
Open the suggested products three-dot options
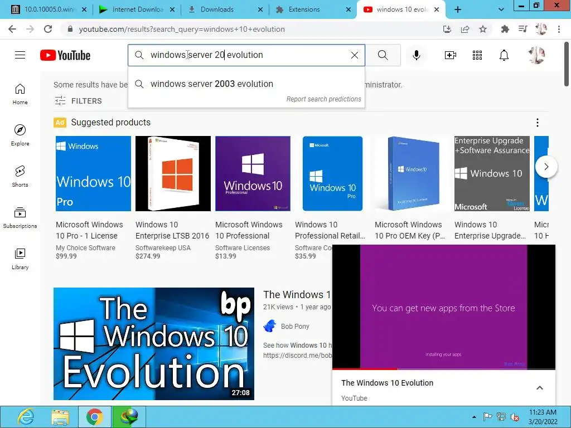[538, 123]
